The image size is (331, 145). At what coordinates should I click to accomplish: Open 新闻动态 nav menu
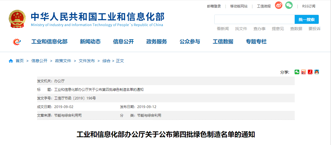coord(90,42)
